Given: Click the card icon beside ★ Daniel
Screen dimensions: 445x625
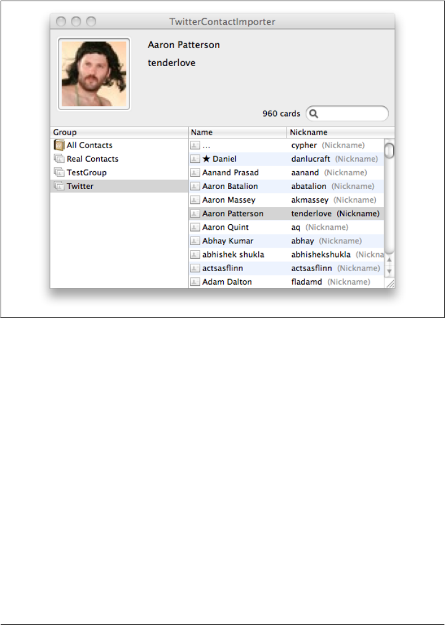Looking at the screenshot, I should pos(195,159).
